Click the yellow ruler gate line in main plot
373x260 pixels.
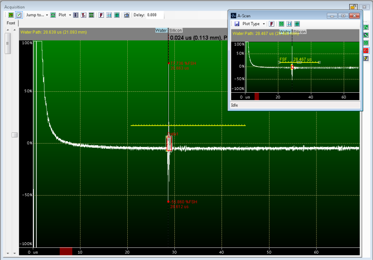pyautogui.click(x=188, y=125)
